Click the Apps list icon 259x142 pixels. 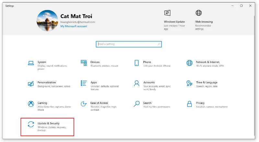[x=84, y=83]
